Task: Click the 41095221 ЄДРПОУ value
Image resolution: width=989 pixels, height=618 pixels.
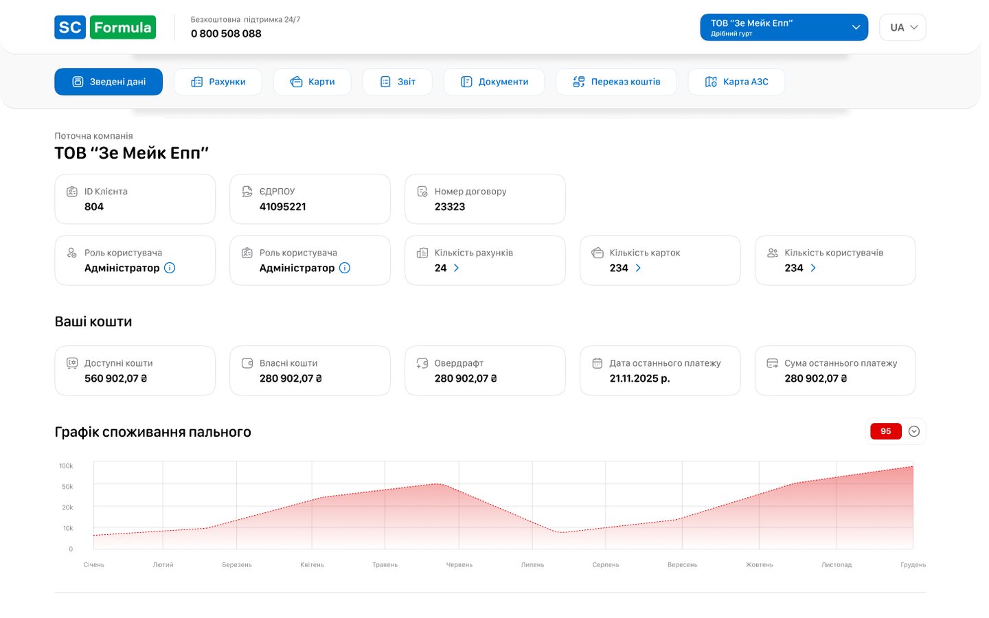Action: 283,207
